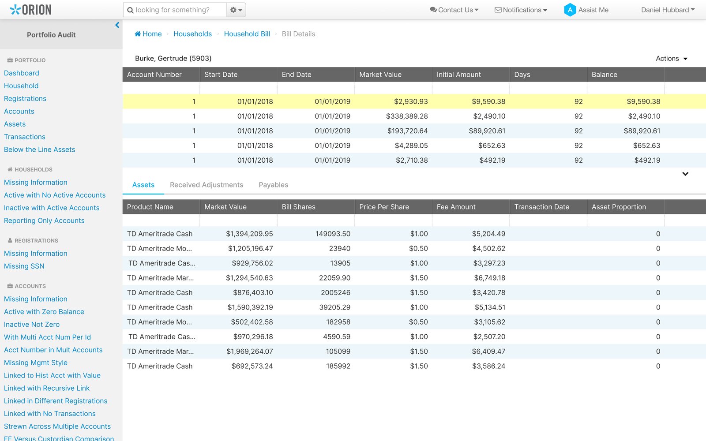Screen dimensions: 706x441
Task: Click the Account Number filter box
Action: 161,88
